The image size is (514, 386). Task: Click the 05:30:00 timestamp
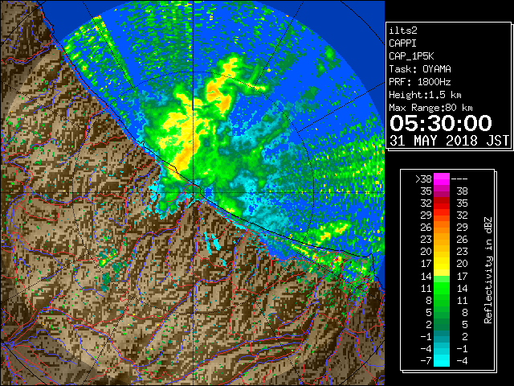tap(441, 123)
